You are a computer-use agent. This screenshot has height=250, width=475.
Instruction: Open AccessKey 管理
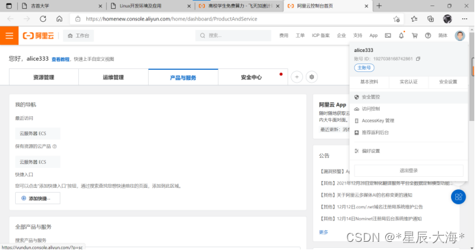(409, 120)
